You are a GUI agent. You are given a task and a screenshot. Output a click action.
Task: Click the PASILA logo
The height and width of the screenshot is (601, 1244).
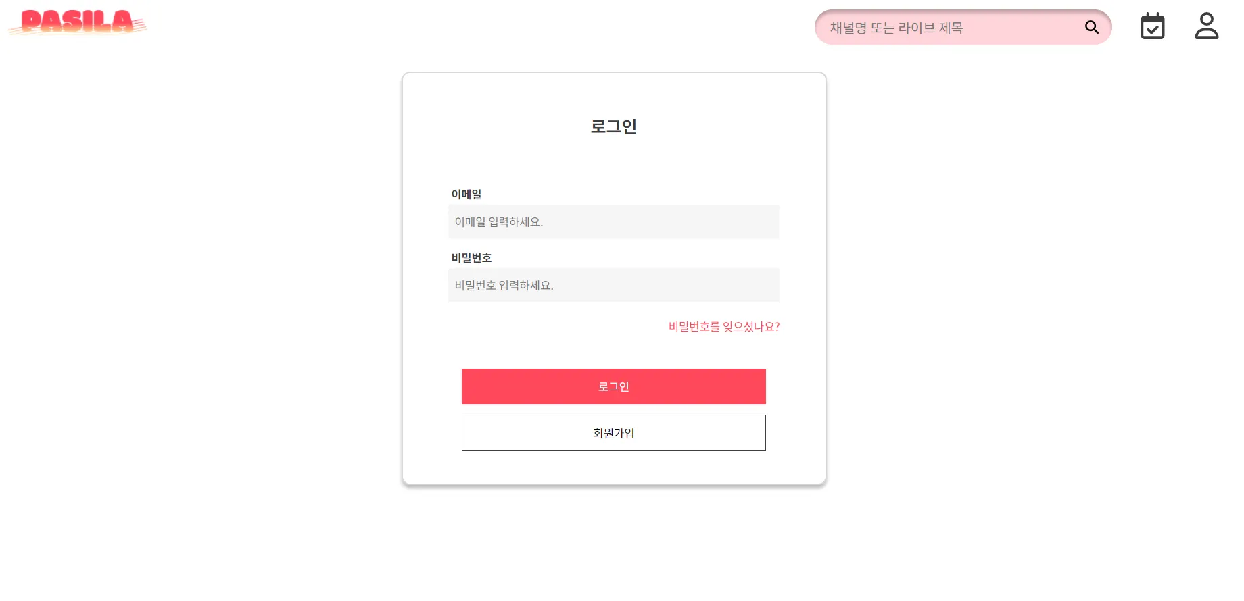[x=77, y=22]
